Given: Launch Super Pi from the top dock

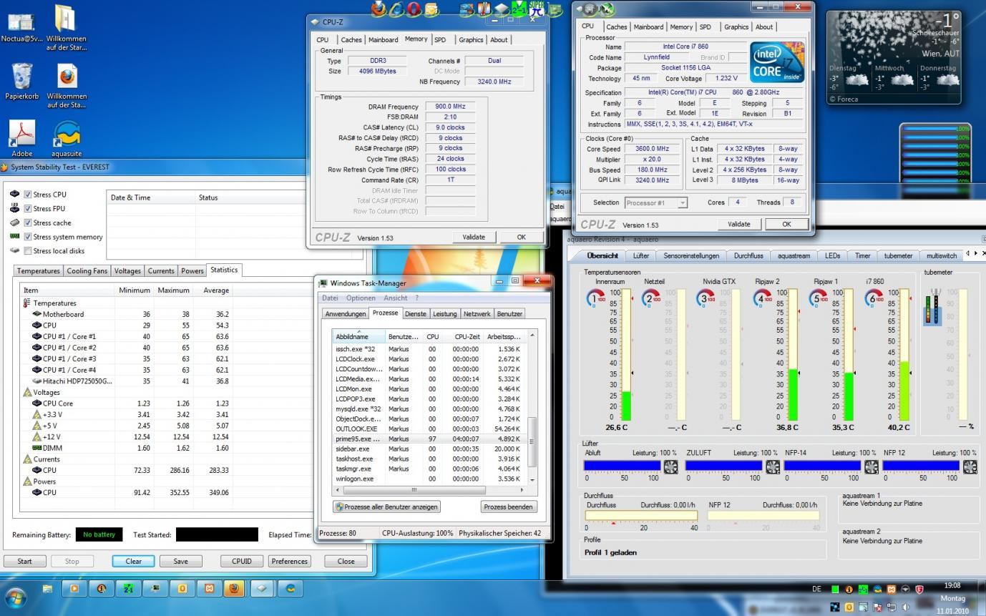Looking at the screenshot, I should click(x=537, y=9).
